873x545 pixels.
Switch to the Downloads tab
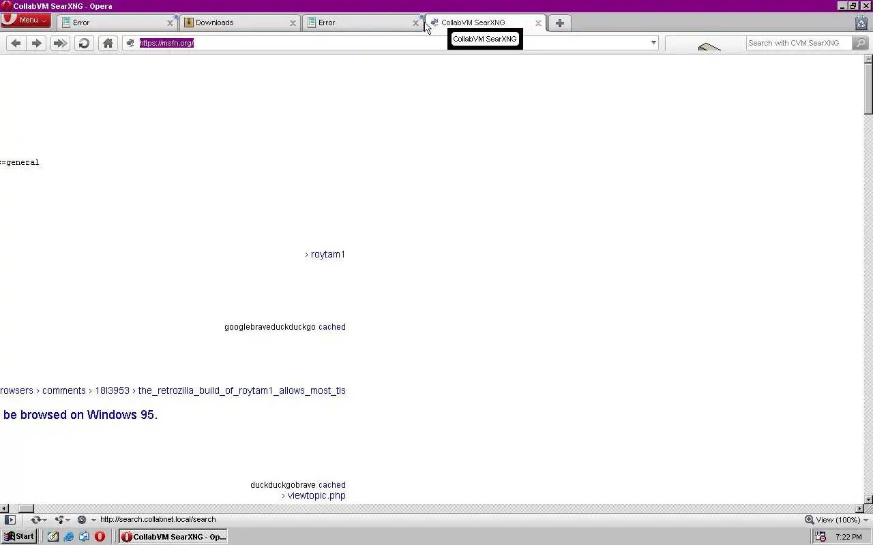coord(239,22)
